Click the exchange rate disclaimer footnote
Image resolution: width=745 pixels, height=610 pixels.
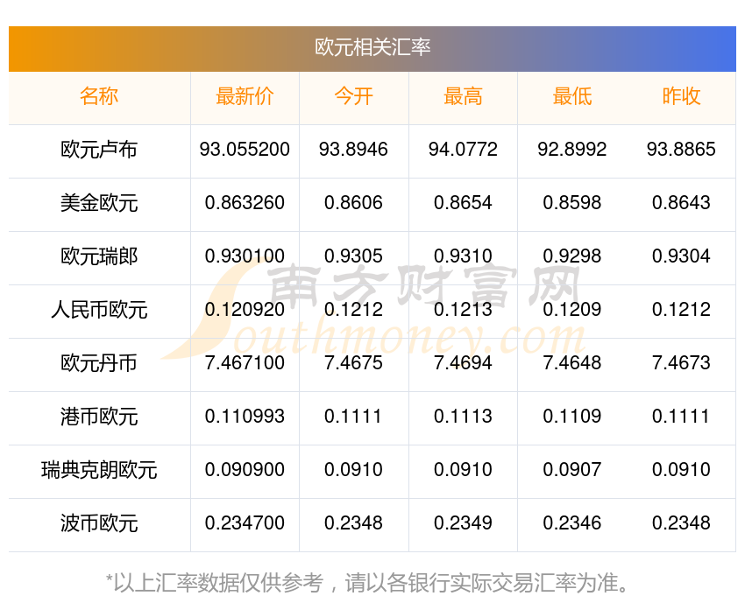click(372, 582)
